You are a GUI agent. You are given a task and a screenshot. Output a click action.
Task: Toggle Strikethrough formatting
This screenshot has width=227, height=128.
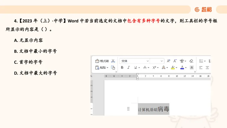(x=145, y=67)
